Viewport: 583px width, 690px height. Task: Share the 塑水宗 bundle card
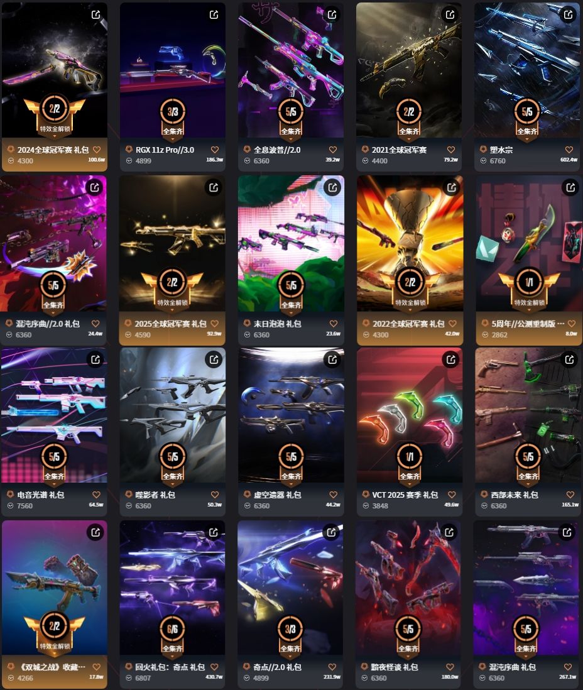click(x=569, y=15)
